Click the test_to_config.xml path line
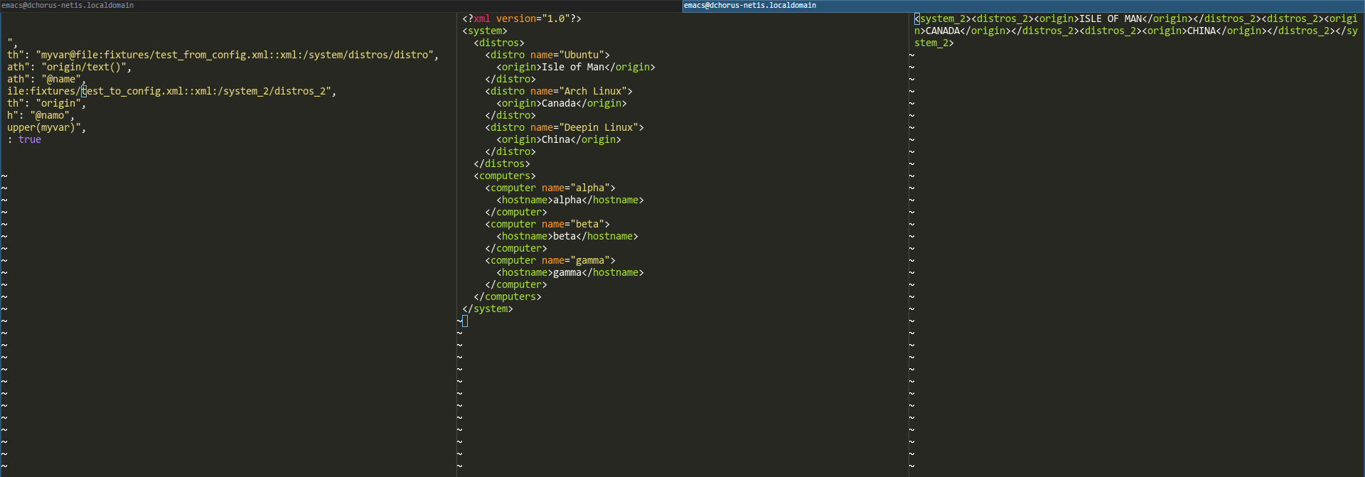 (x=172, y=91)
